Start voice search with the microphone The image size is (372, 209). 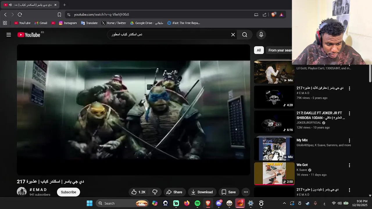pos(261,35)
